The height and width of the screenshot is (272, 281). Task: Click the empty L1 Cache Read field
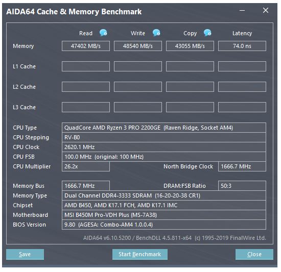click(x=86, y=66)
